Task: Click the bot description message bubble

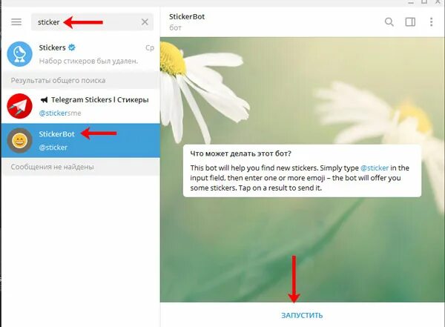Action: click(x=302, y=171)
